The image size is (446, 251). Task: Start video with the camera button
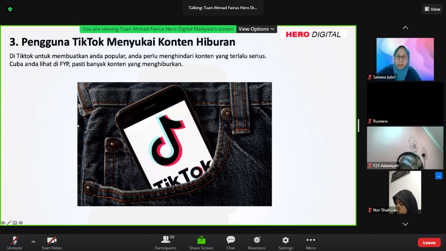coord(52,242)
